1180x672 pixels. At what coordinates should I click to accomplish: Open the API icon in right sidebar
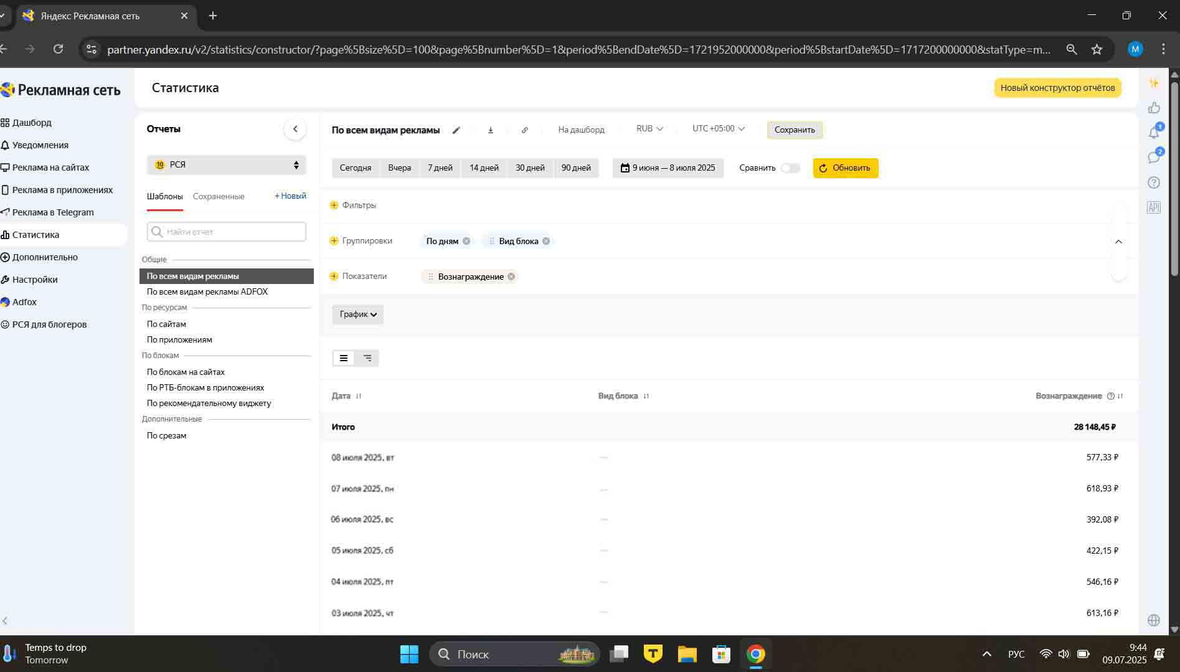pos(1153,207)
